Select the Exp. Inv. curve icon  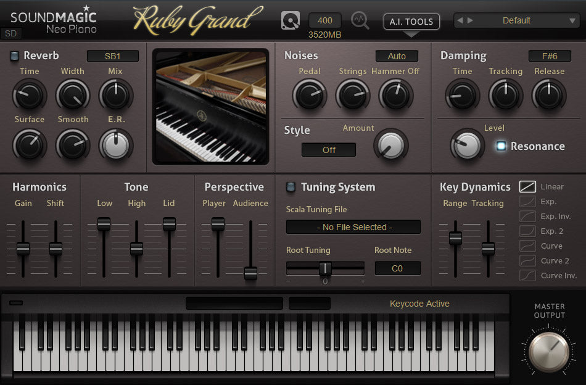tap(527, 216)
